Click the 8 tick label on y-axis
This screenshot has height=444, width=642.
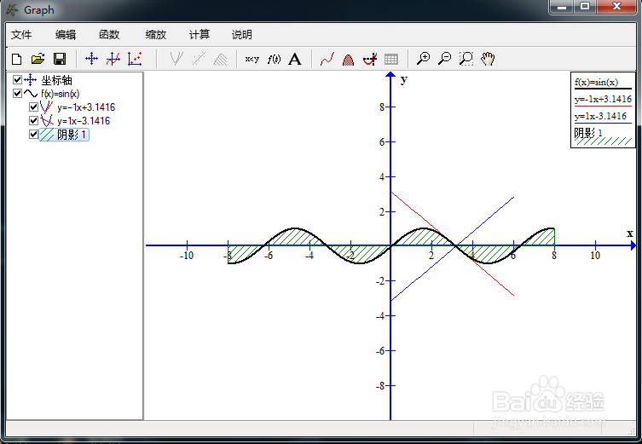pos(382,107)
